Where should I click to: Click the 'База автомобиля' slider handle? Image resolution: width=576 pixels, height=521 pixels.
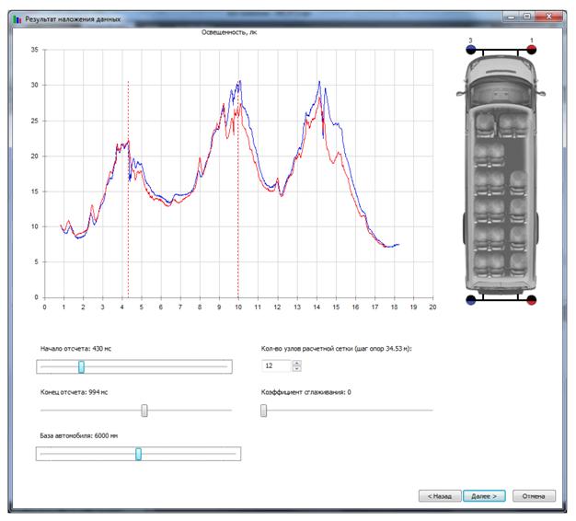[x=138, y=454]
